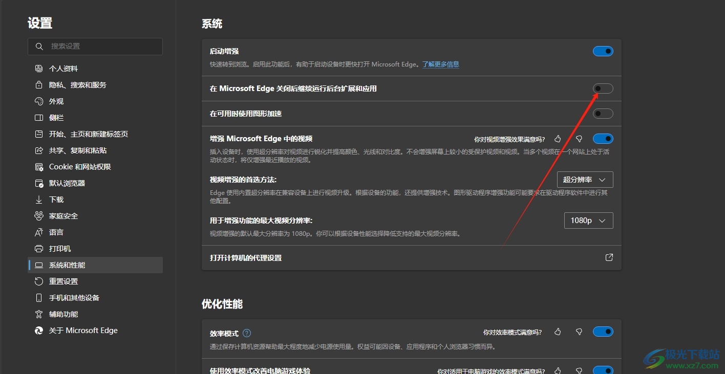The width and height of the screenshot is (725, 374).
Task: Thumbs up the video enhancement feedback
Action: pyautogui.click(x=558, y=139)
